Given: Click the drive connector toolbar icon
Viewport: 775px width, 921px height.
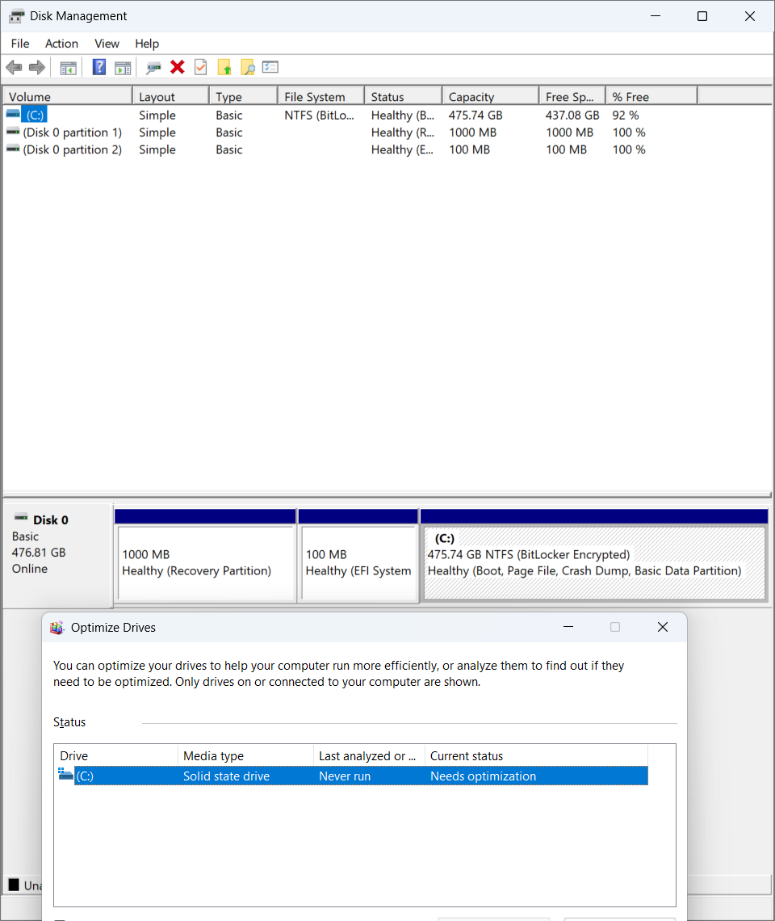Looking at the screenshot, I should tap(153, 68).
